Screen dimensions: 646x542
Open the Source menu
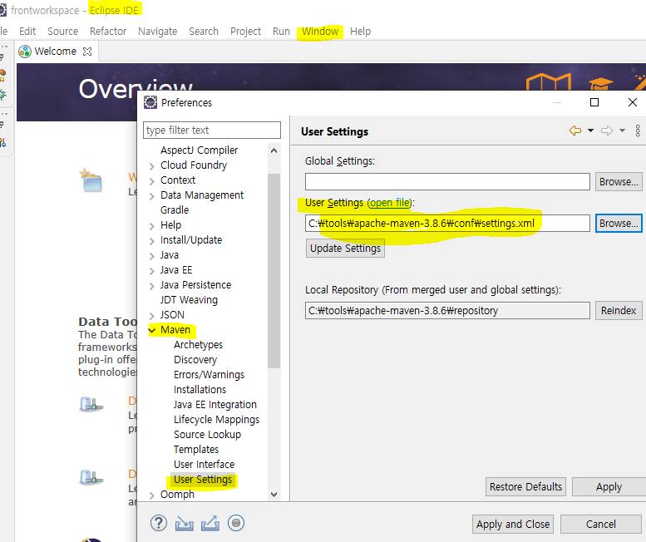(62, 32)
